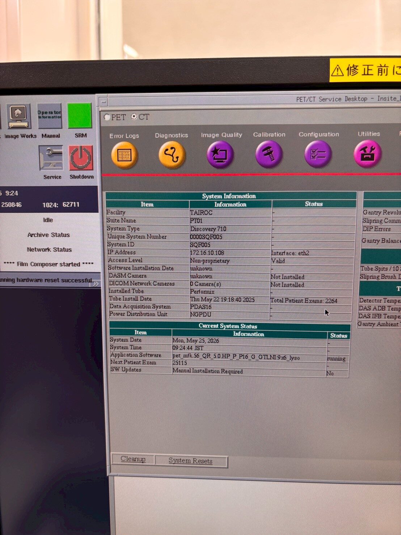Screen dimensions: 401x535
Task: Click the Valid access level status
Action: tap(278, 261)
